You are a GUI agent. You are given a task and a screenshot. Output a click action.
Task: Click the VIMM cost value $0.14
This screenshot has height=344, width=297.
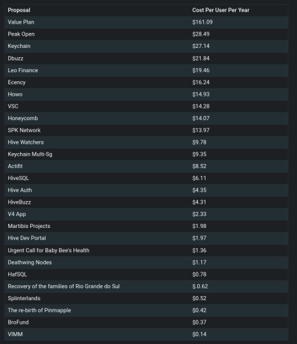199,335
